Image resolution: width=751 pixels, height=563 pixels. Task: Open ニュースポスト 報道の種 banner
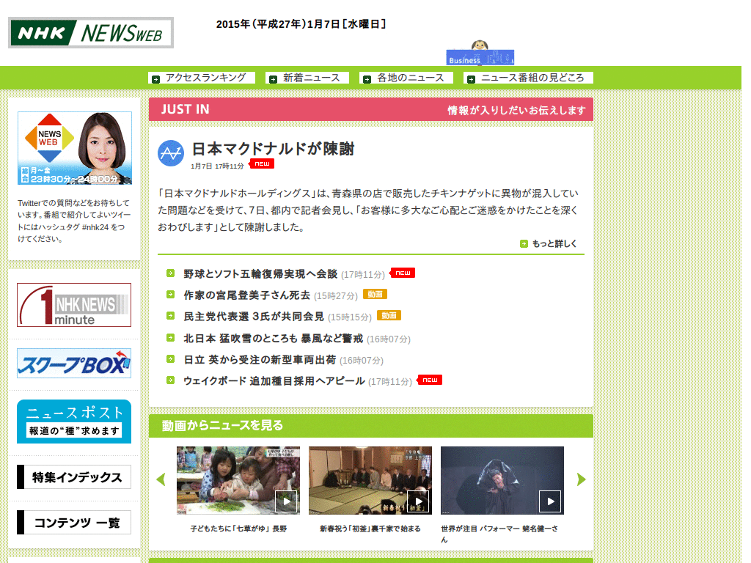[x=74, y=422]
